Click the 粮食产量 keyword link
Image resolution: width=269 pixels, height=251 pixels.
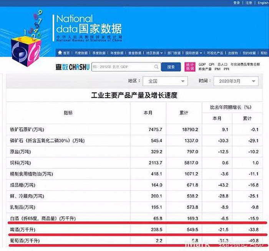pyautogui.click(x=205, y=69)
